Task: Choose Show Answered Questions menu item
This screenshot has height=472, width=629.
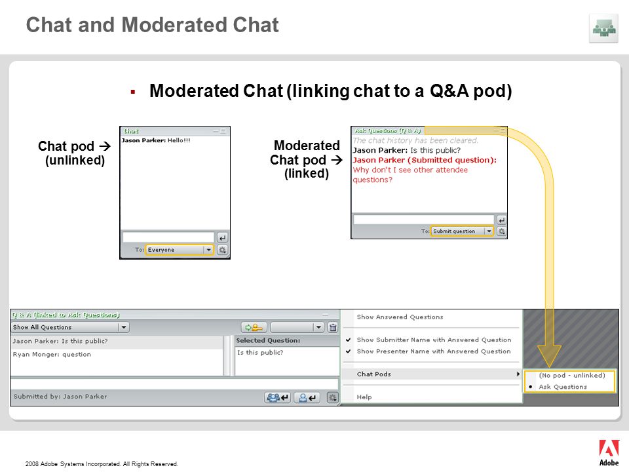Action: point(400,317)
